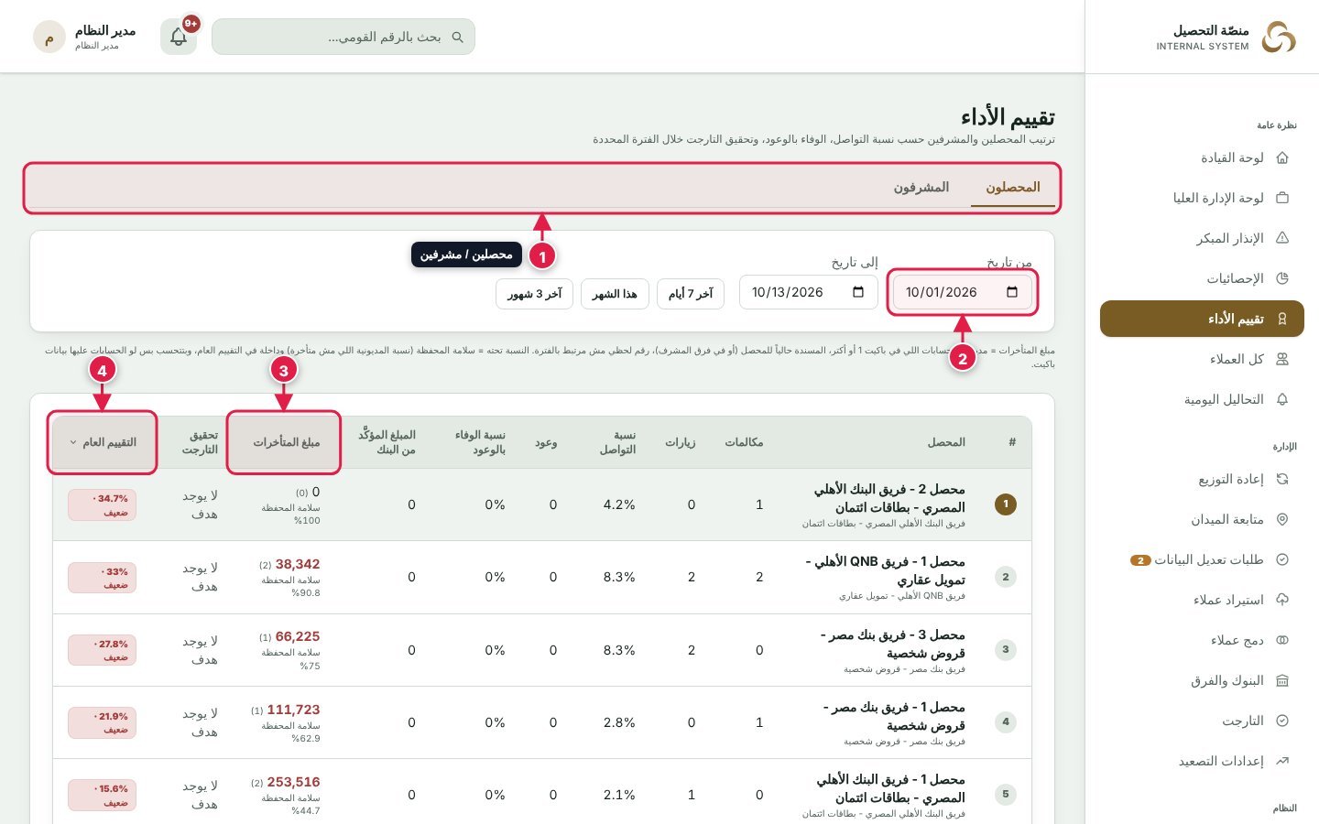Screen dimensions: 1319x824
Task: Apply آخر 3 شهور quick filter
Action: coord(535,294)
